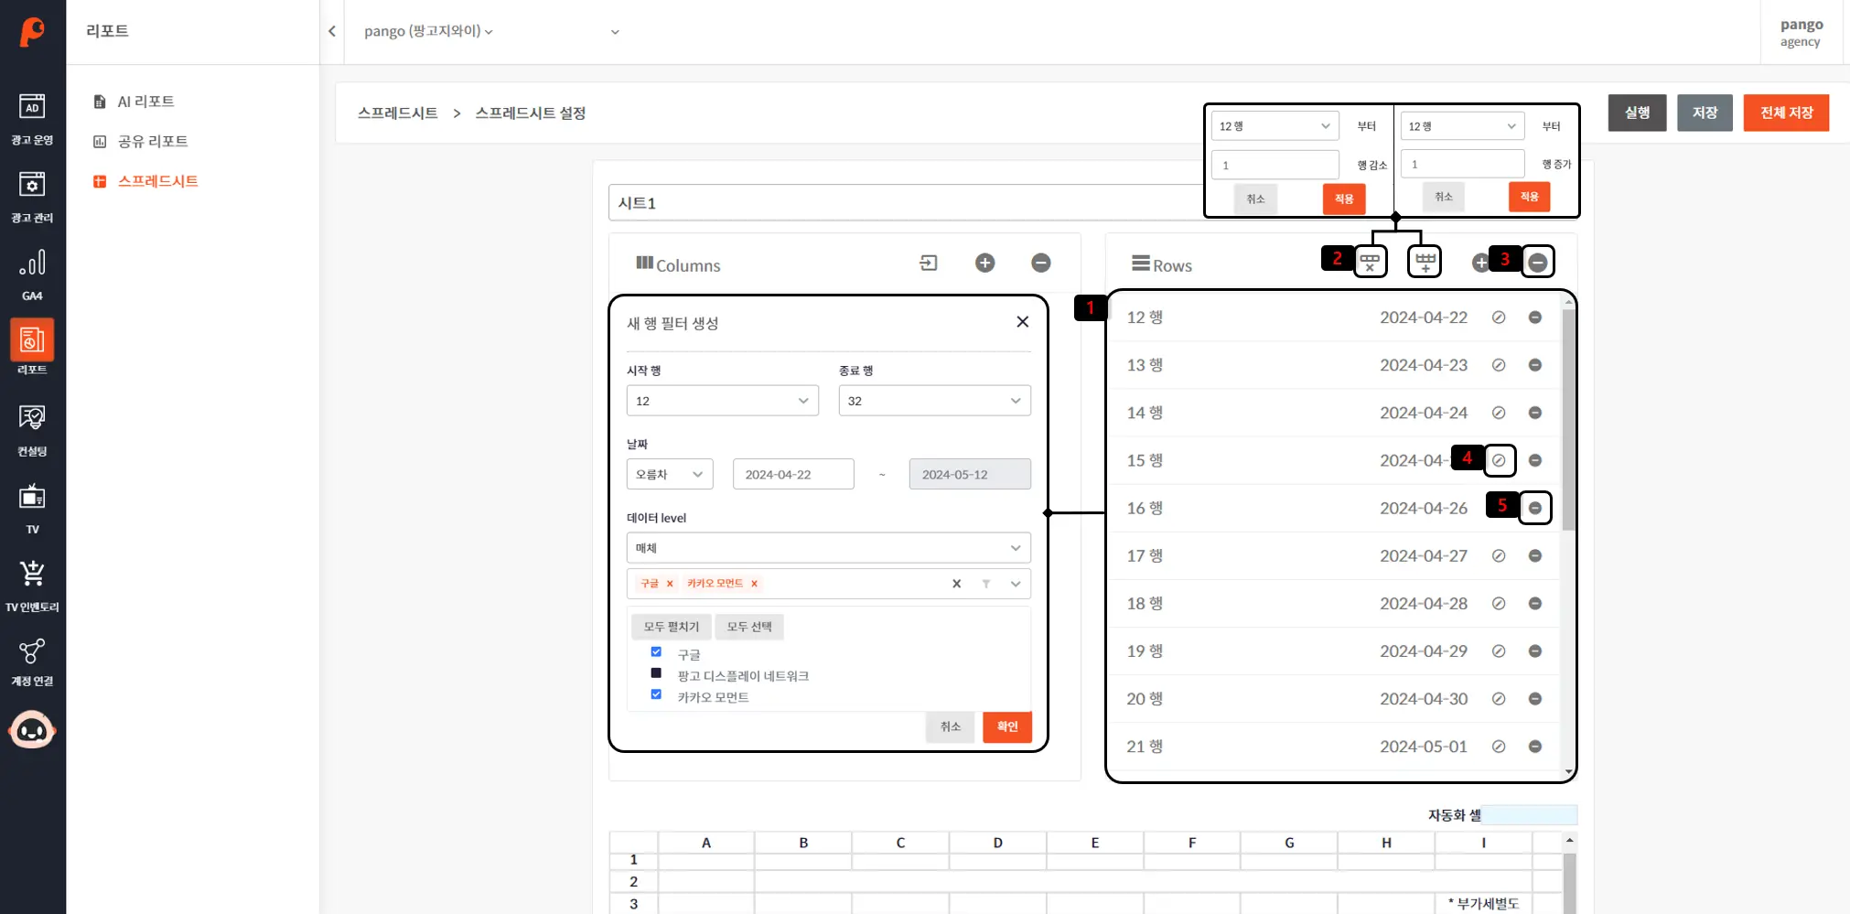
Task: Click the minus icon in Columns header
Action: pos(1040,263)
